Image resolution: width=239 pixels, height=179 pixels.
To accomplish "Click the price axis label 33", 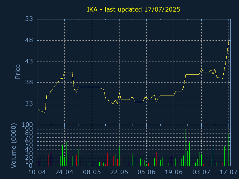I will pyautogui.click(x=29, y=104).
